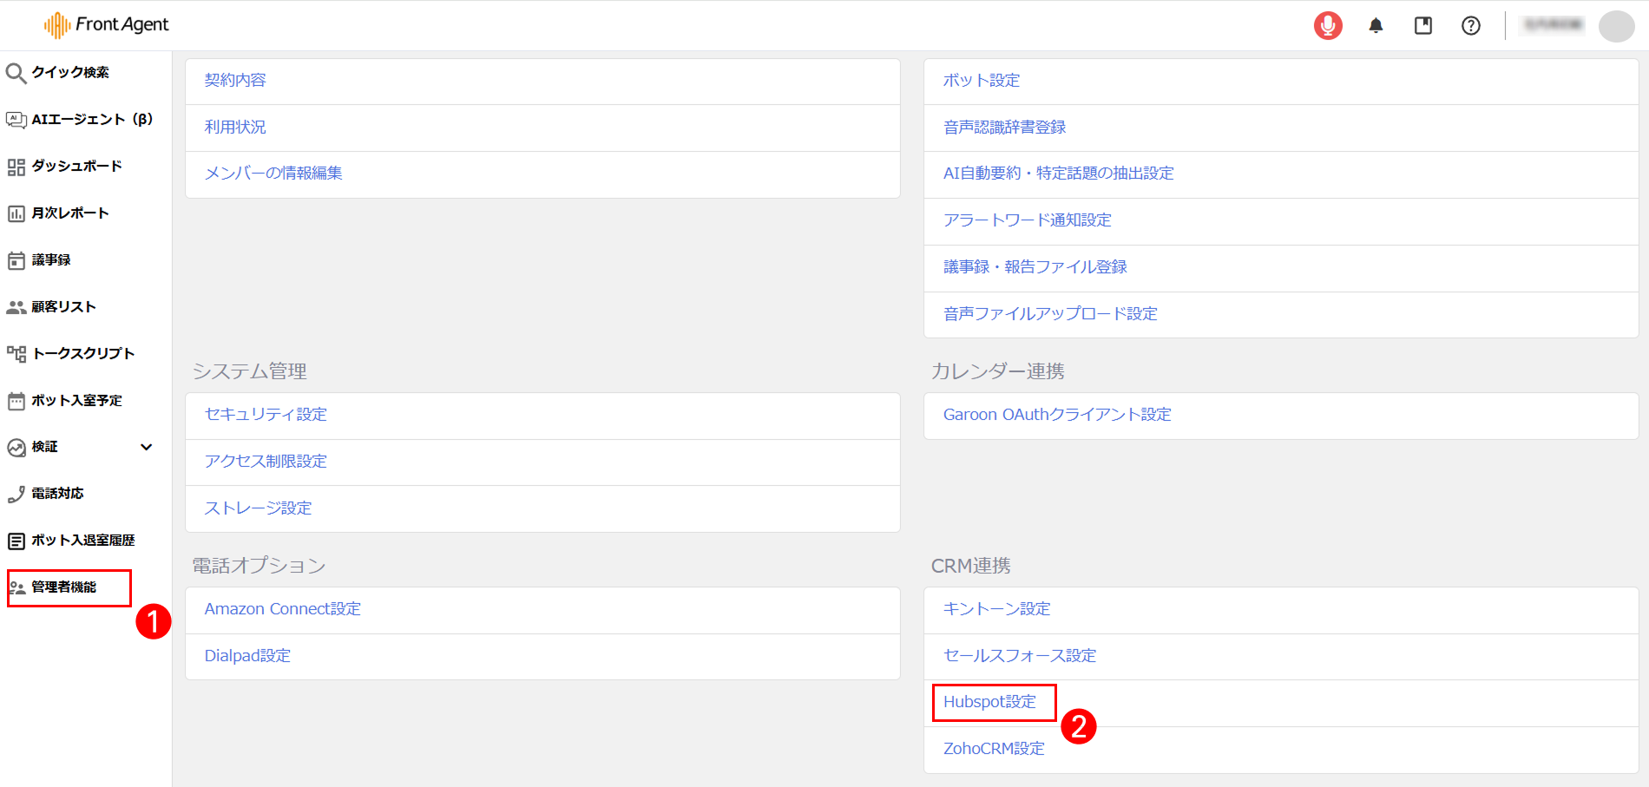
Task: Open Garoon OAuthクライアント設定 link
Action: click(1057, 415)
